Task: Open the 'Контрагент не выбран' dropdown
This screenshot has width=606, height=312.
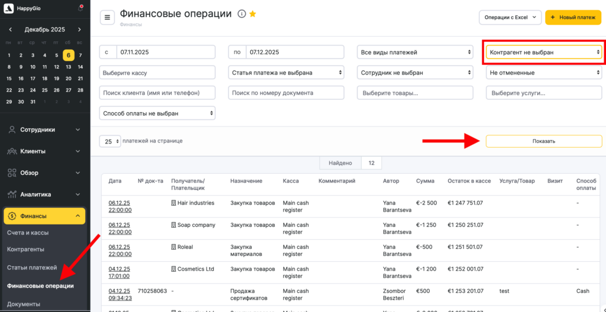Action: 543,53
